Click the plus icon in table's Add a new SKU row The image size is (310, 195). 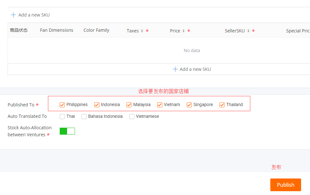coord(175,69)
